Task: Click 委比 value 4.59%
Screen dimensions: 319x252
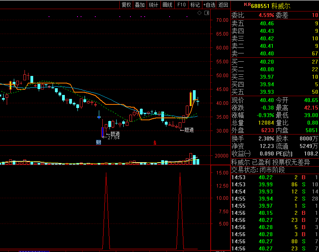Action: pyautogui.click(x=266, y=15)
